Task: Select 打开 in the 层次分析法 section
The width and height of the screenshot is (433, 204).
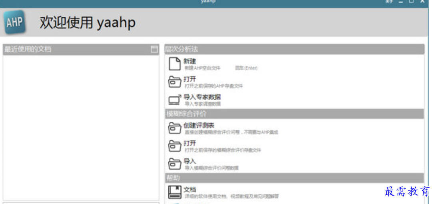Action: point(190,80)
